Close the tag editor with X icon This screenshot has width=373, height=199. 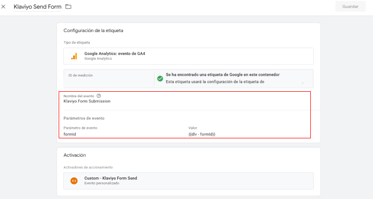(4, 7)
